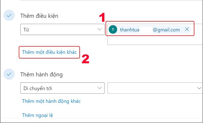Click empty space below the recipient chip
Viewport: 203px width, 123px height.
tap(152, 40)
